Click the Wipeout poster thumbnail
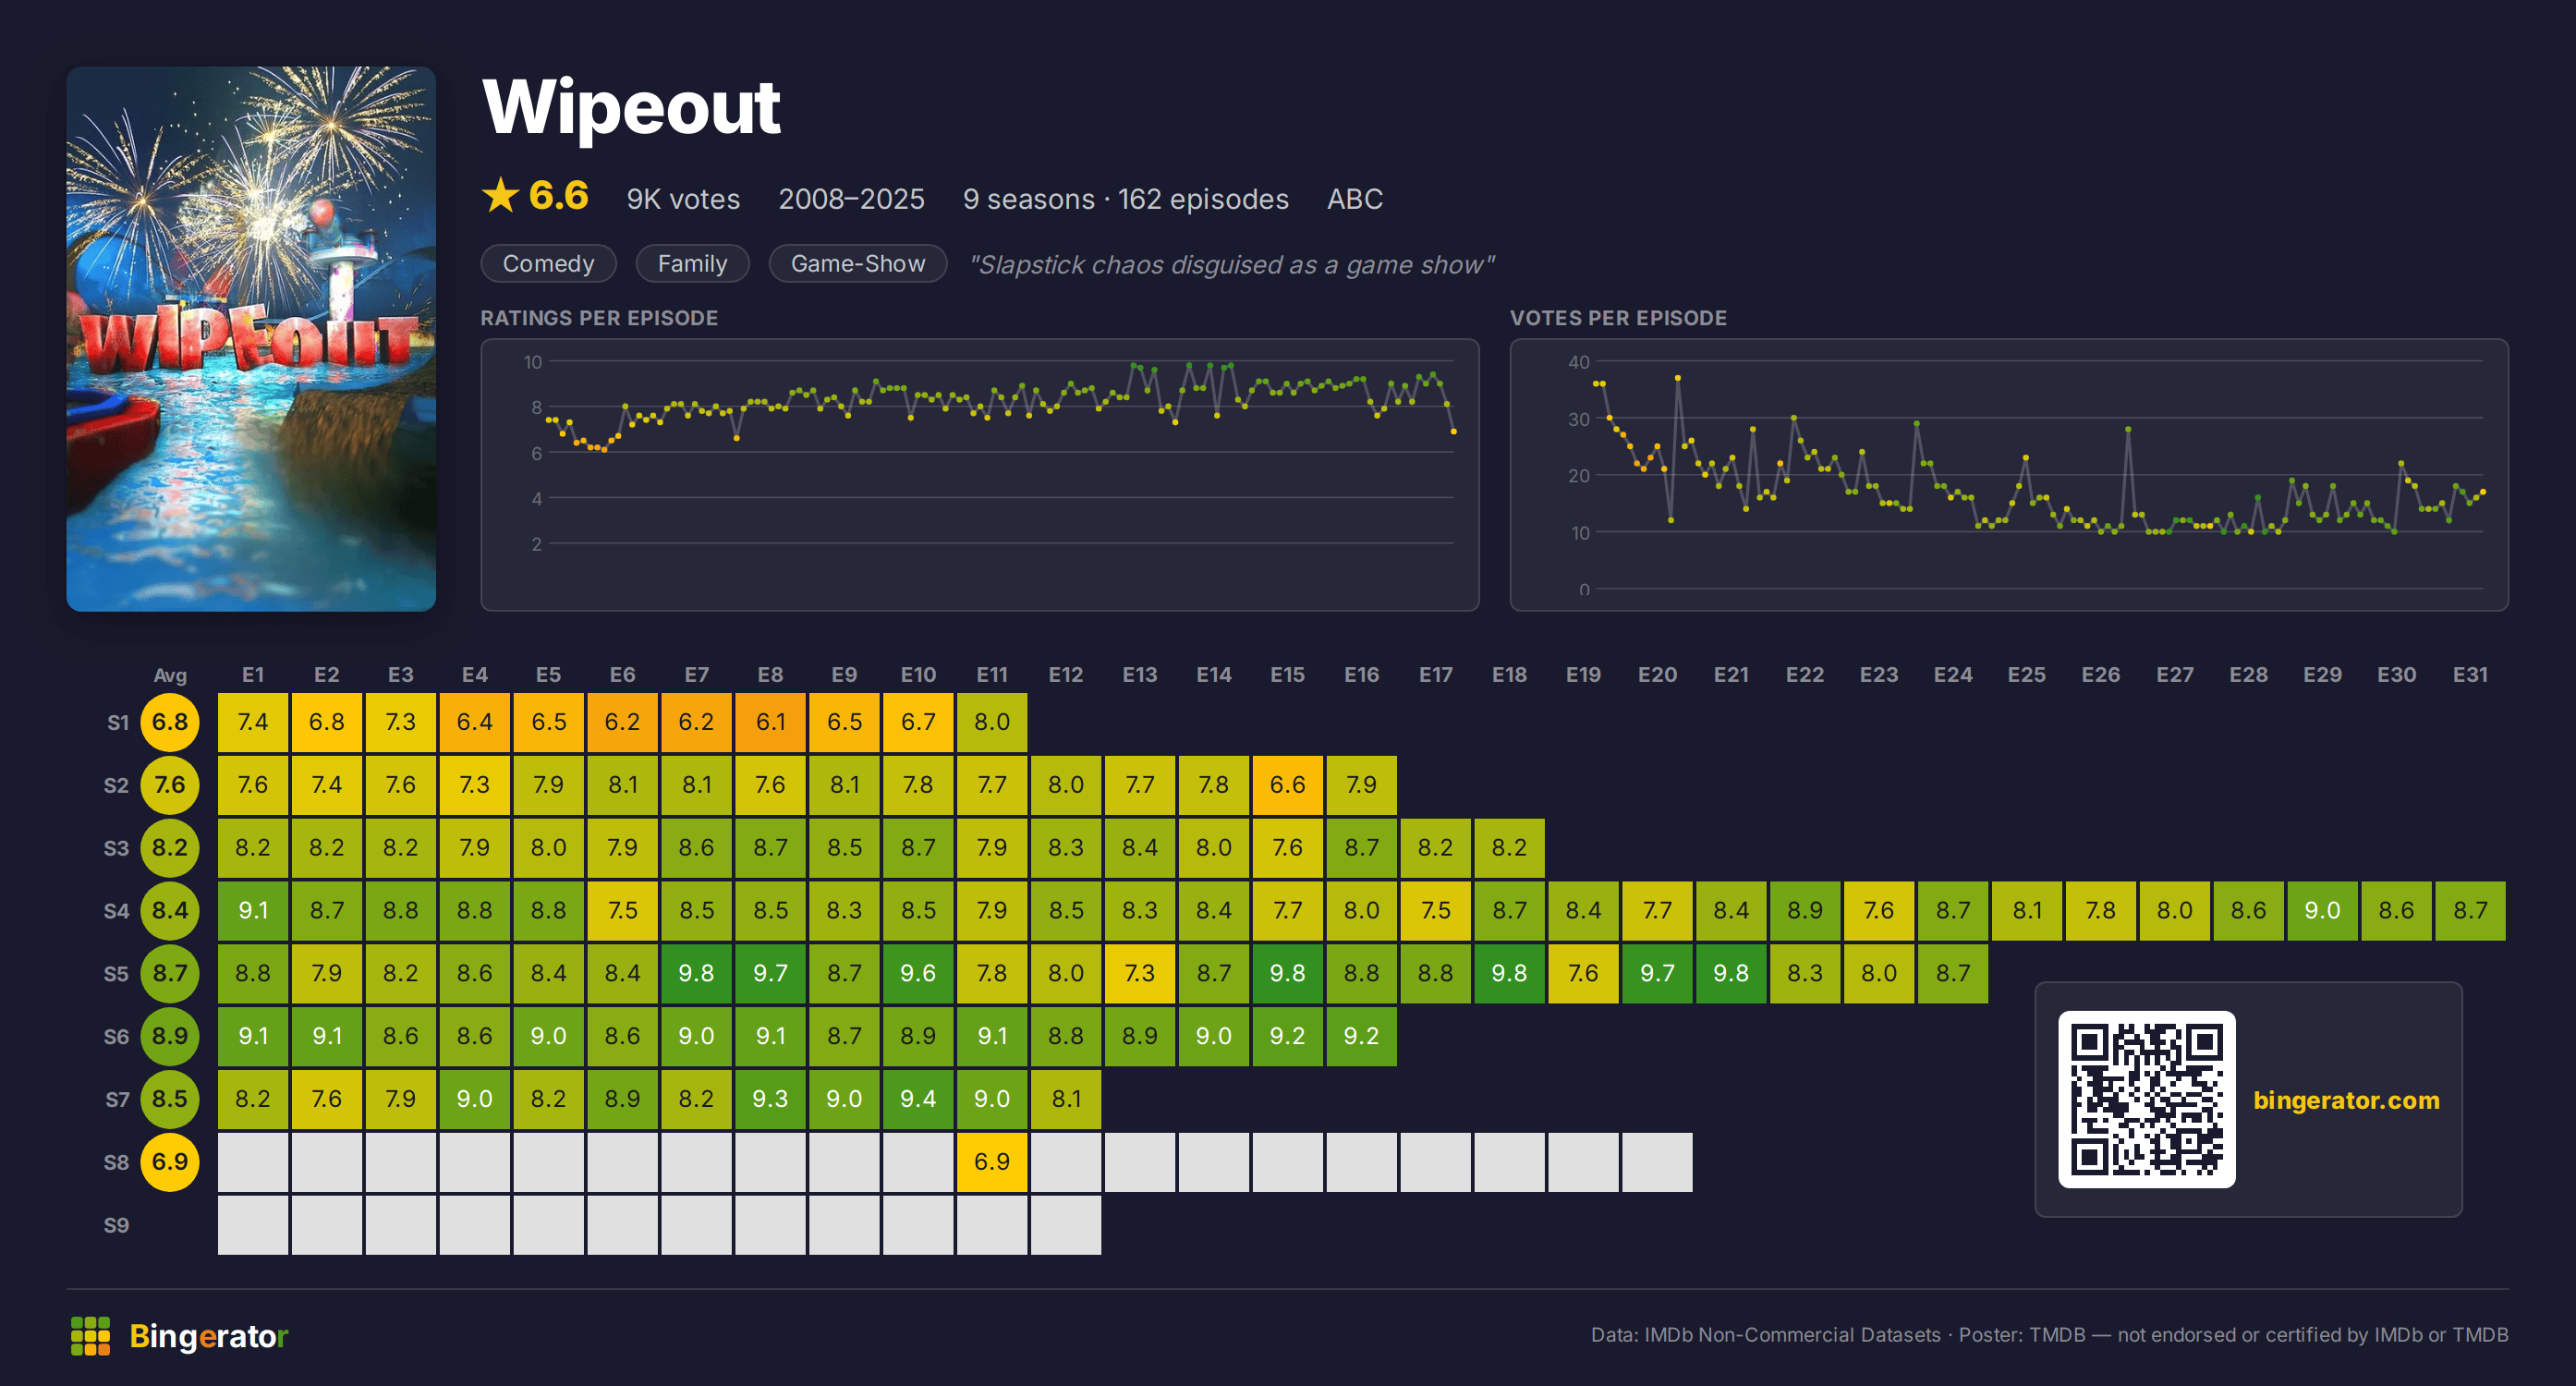The width and height of the screenshot is (2576, 1386). [251, 339]
